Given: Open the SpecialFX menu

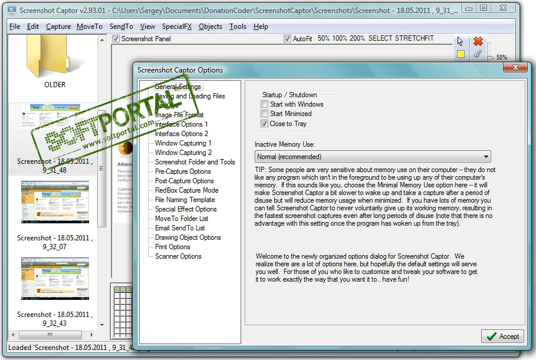Looking at the screenshot, I should tap(177, 27).
